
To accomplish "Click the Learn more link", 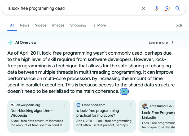I will [x=158, y=43].
